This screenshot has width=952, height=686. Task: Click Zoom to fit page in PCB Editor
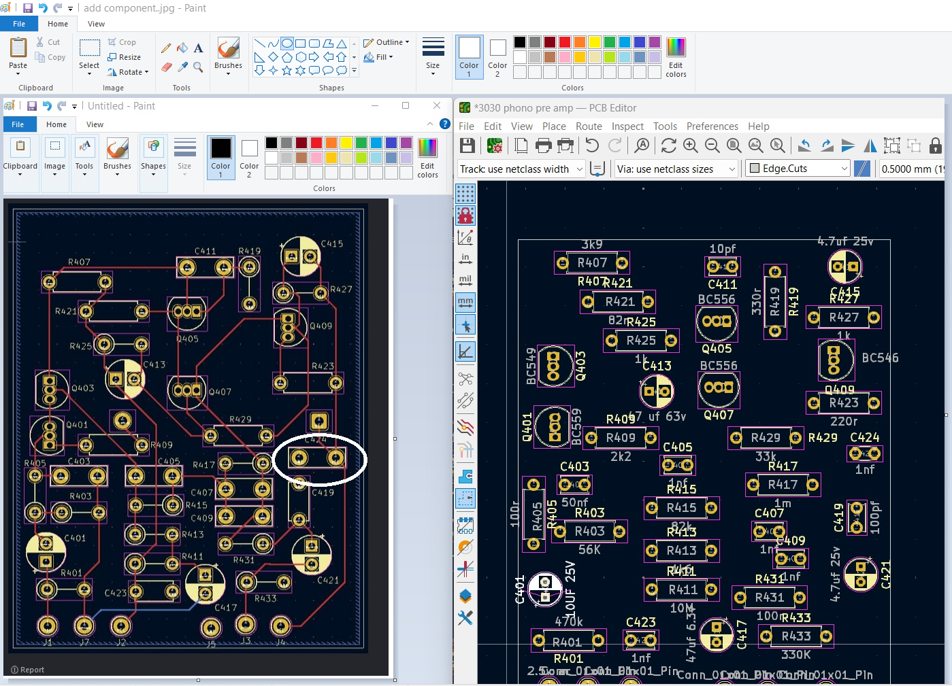(x=734, y=145)
